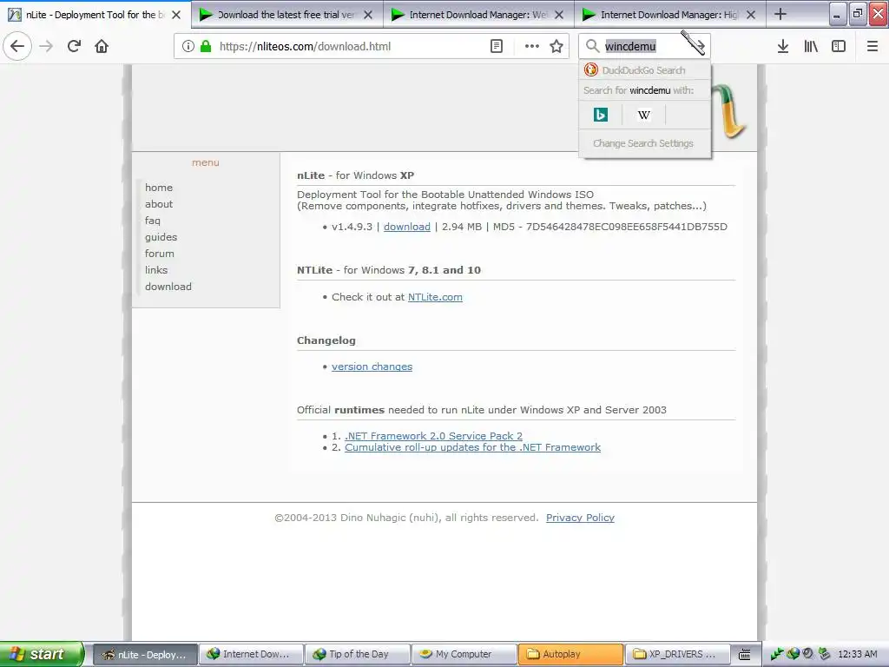Image resolution: width=889 pixels, height=667 pixels.
Task: Open links in the site menu
Action: [x=156, y=270]
